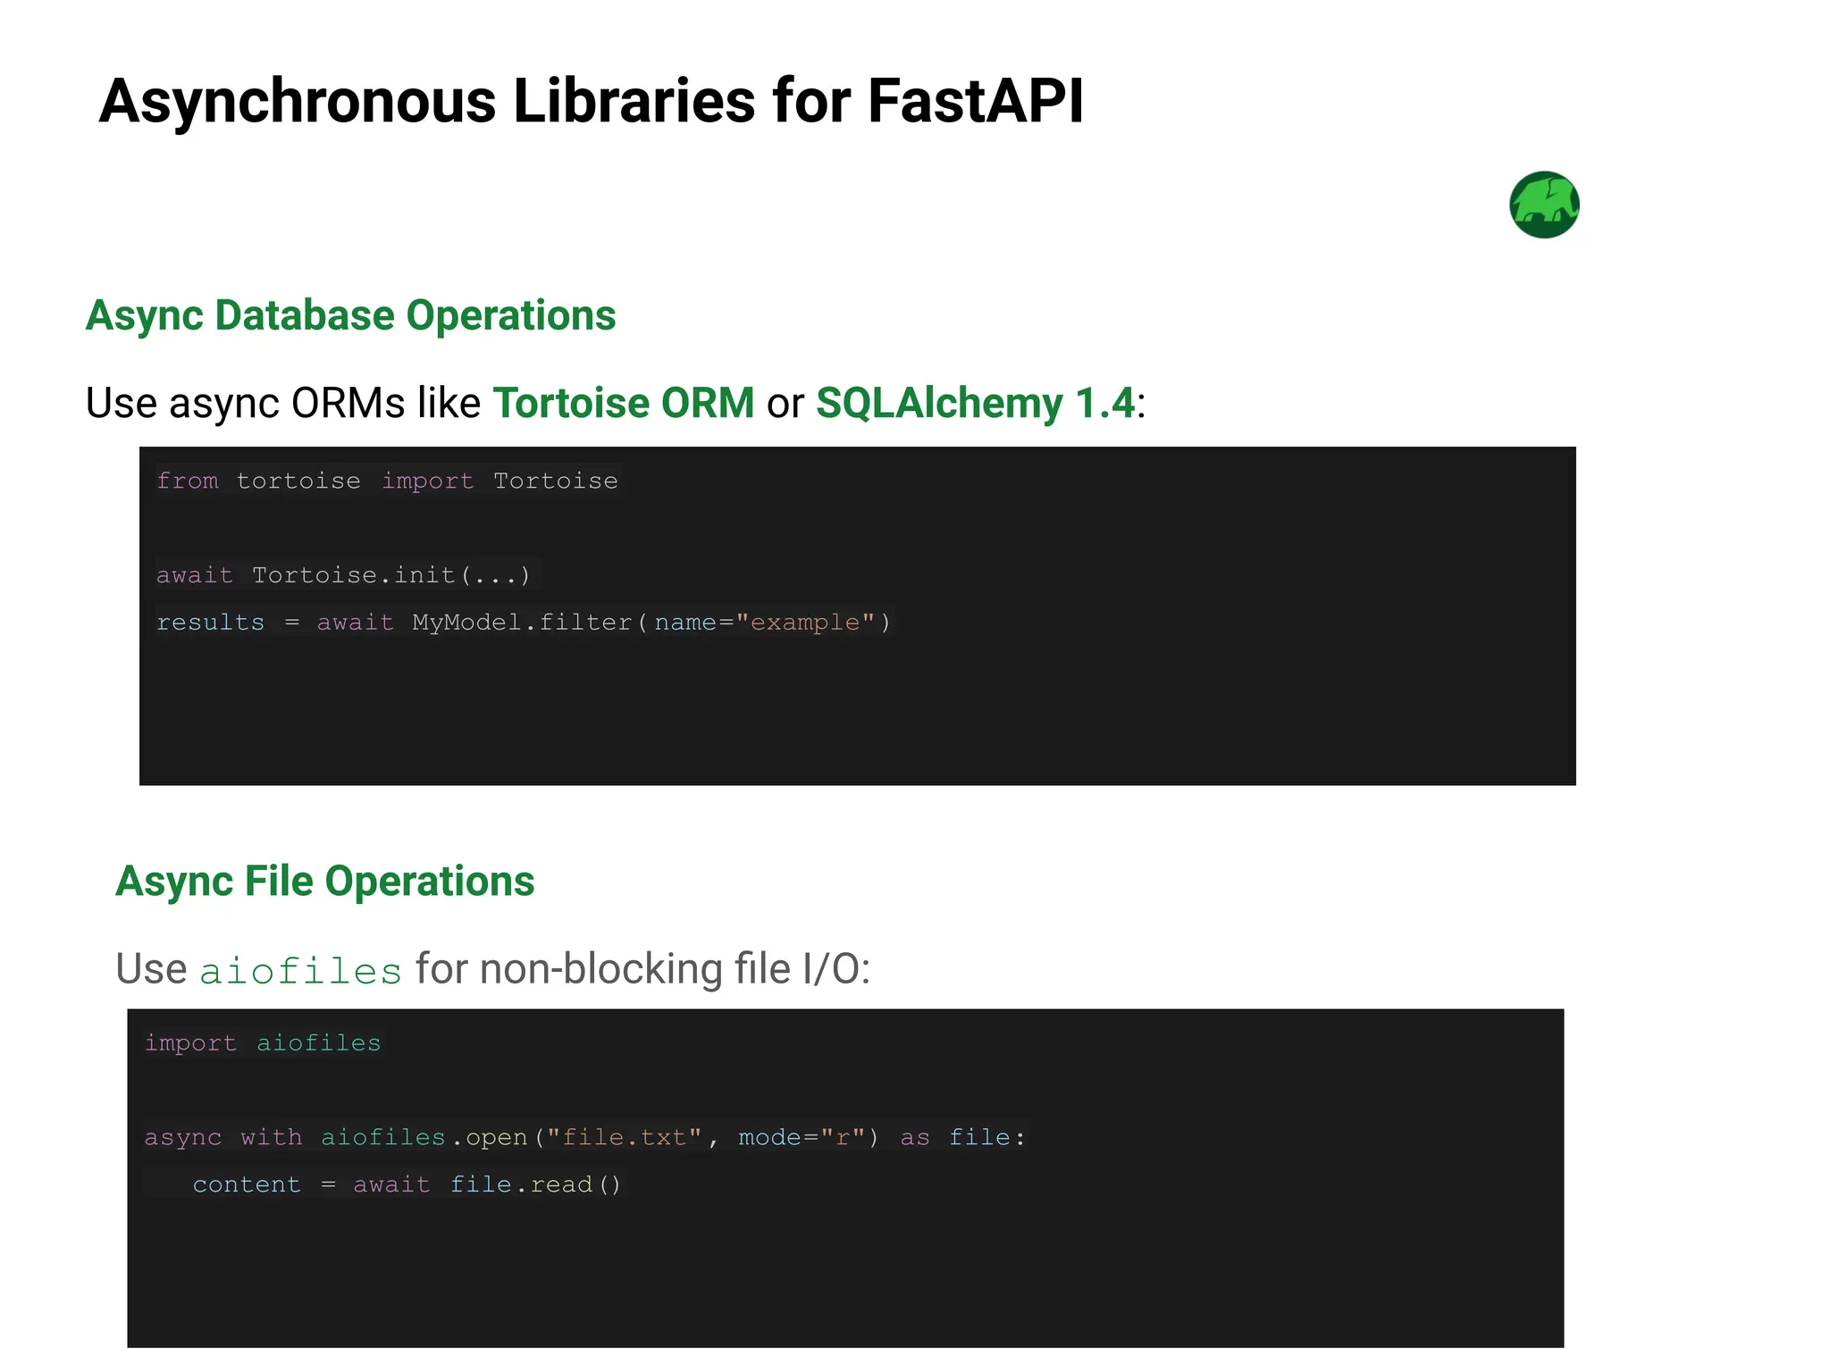Image resolution: width=1830 pixels, height=1372 pixels.
Task: Click the line 'from tortoise import Tortoise'
Action: 387,481
